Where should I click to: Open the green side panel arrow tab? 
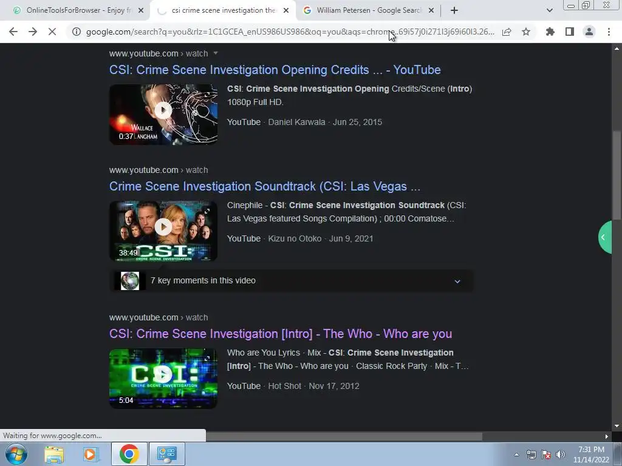pos(604,237)
